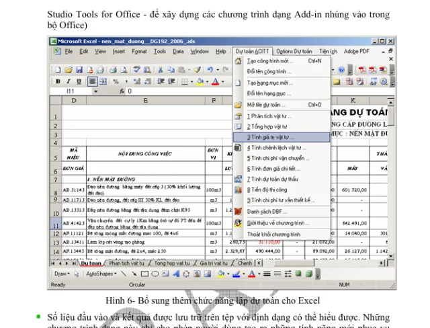Open Help with the question mark icon
Image resolution: width=430 pixels, height=328 pixels.
(341, 70)
